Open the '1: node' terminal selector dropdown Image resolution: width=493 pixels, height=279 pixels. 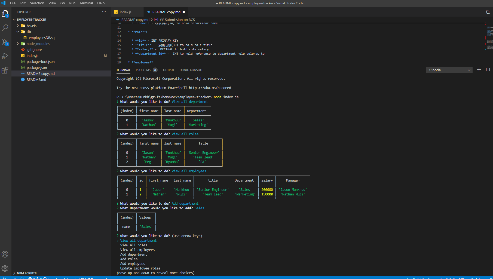coord(449,70)
